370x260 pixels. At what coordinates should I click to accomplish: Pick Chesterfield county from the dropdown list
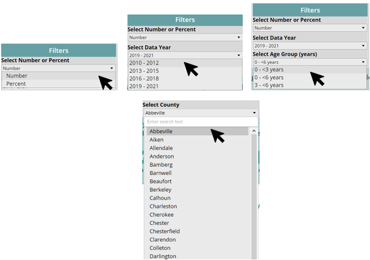(164, 231)
